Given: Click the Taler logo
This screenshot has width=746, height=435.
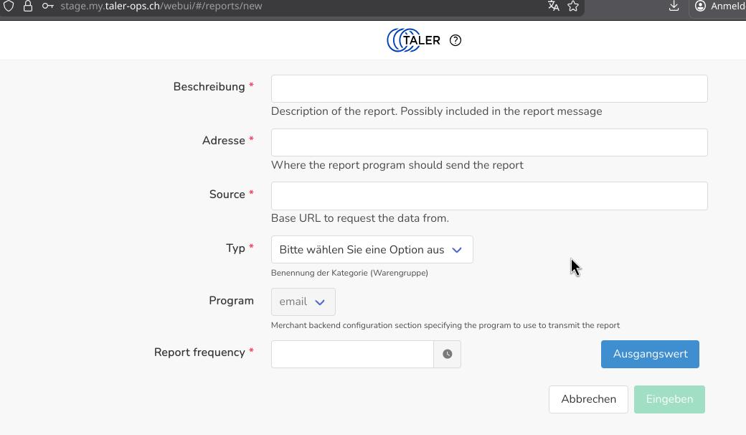Looking at the screenshot, I should click(x=414, y=40).
